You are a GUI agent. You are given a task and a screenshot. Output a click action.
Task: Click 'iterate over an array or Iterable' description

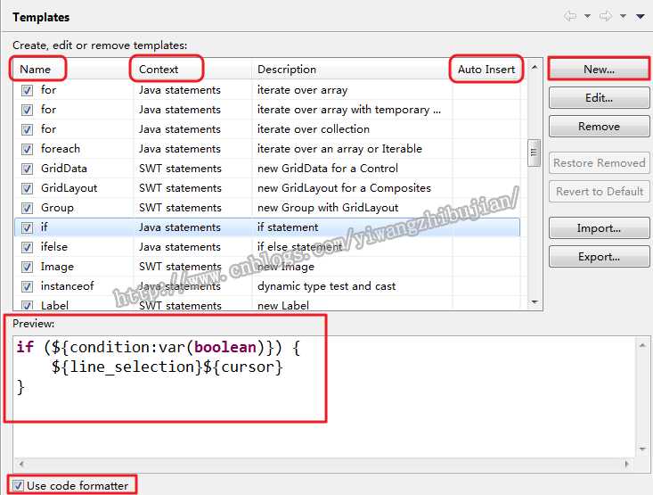[339, 149]
